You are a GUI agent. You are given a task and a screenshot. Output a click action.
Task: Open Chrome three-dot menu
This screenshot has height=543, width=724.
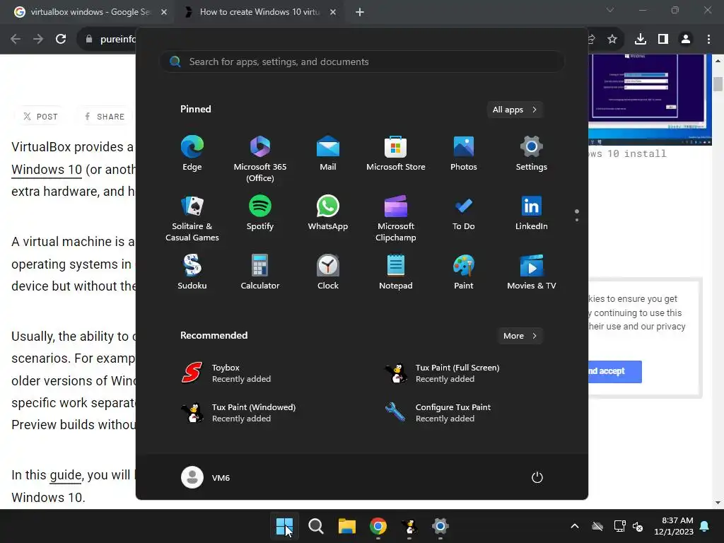coord(708,40)
